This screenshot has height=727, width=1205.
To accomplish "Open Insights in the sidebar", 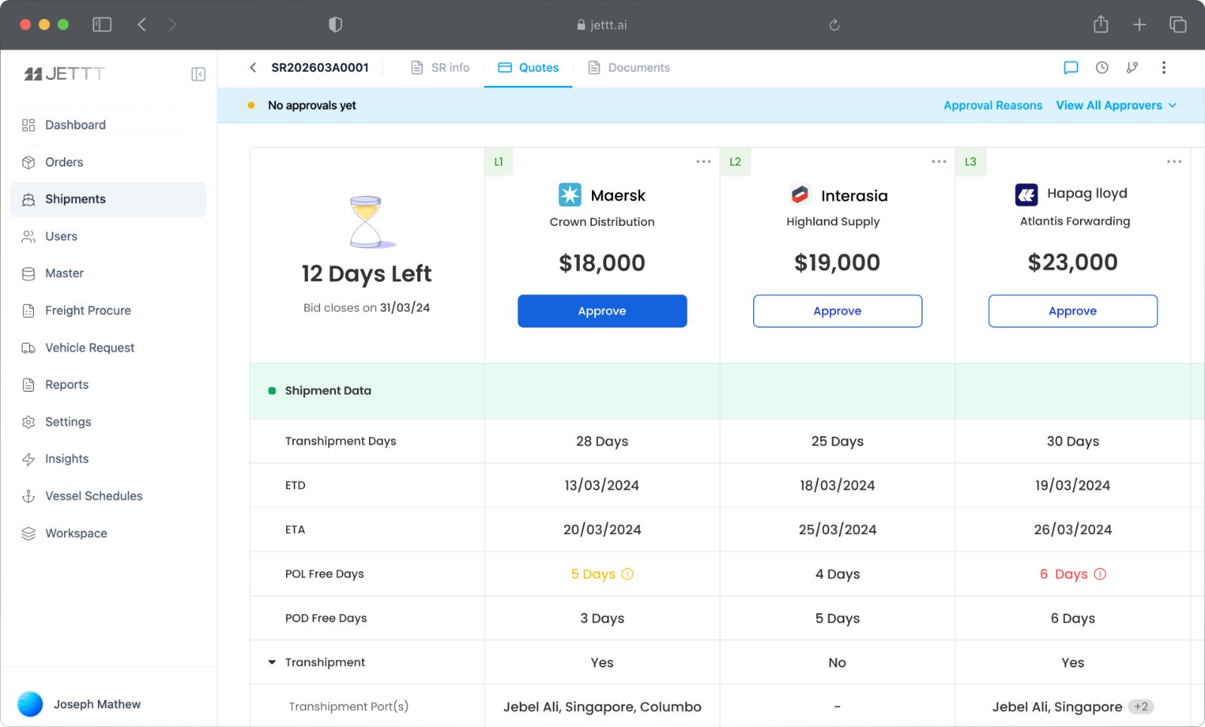I will pyautogui.click(x=108, y=459).
